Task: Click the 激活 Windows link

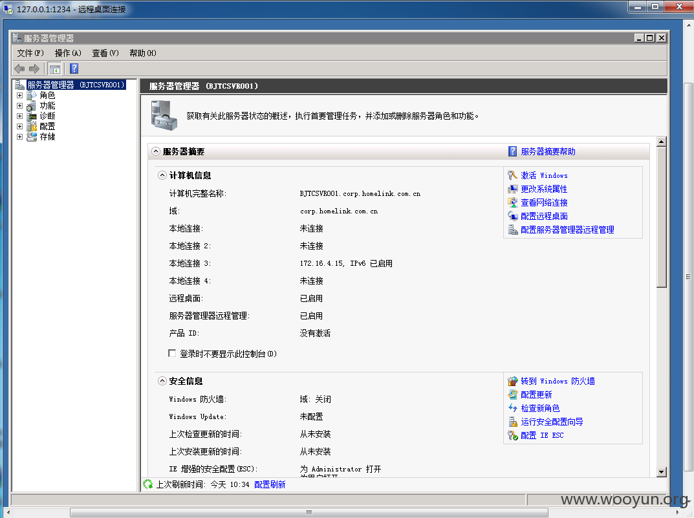Action: tap(544, 175)
